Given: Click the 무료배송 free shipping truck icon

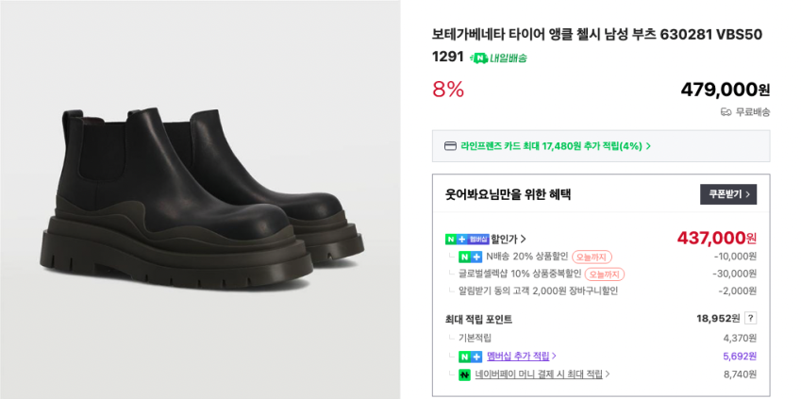Looking at the screenshot, I should coord(726,111).
